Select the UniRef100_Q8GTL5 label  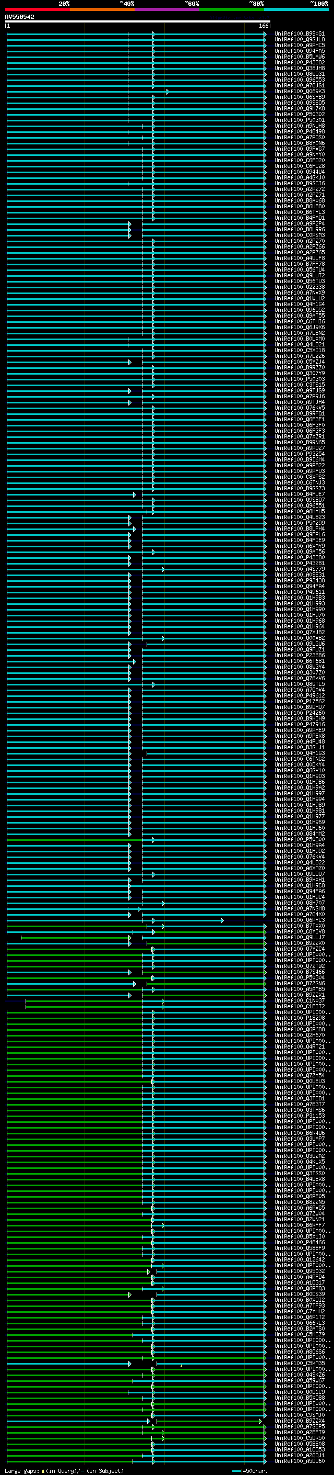coord(299,684)
